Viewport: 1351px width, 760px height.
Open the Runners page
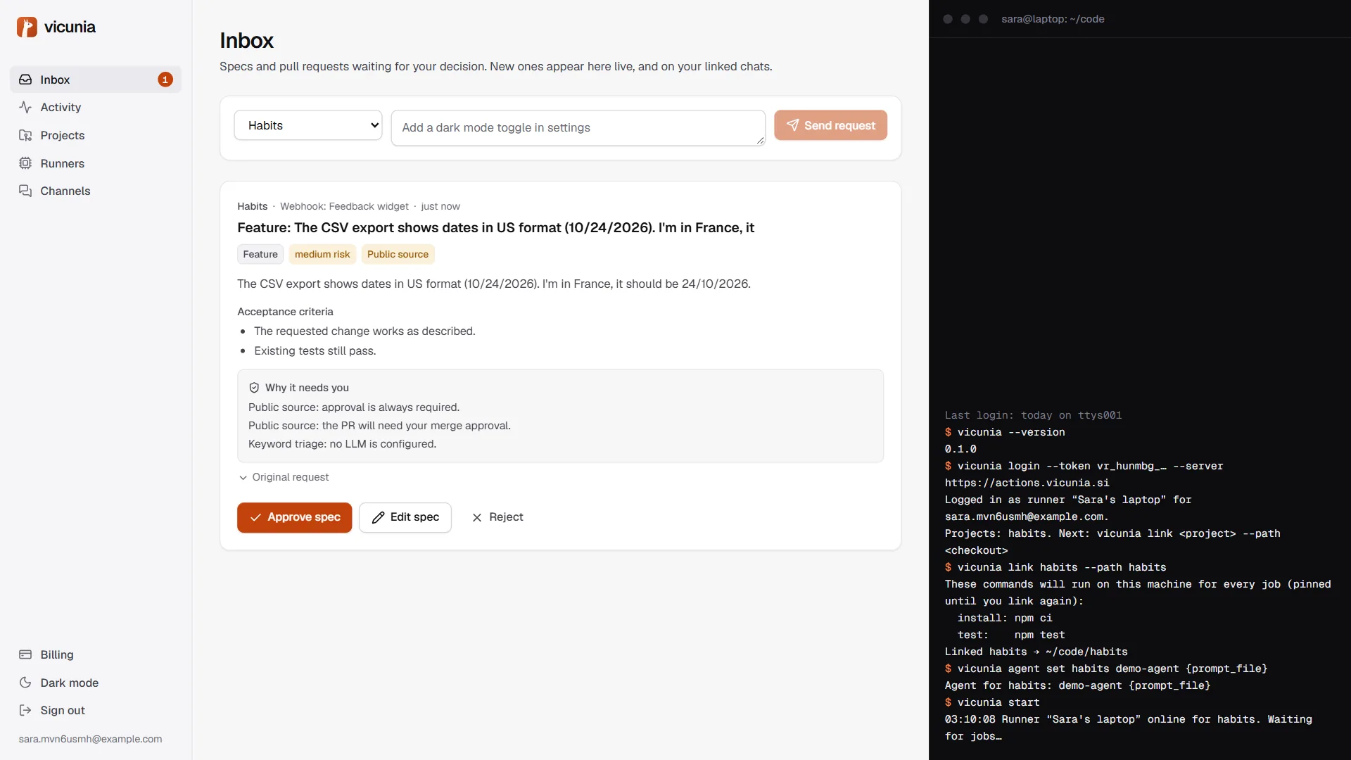click(96, 163)
